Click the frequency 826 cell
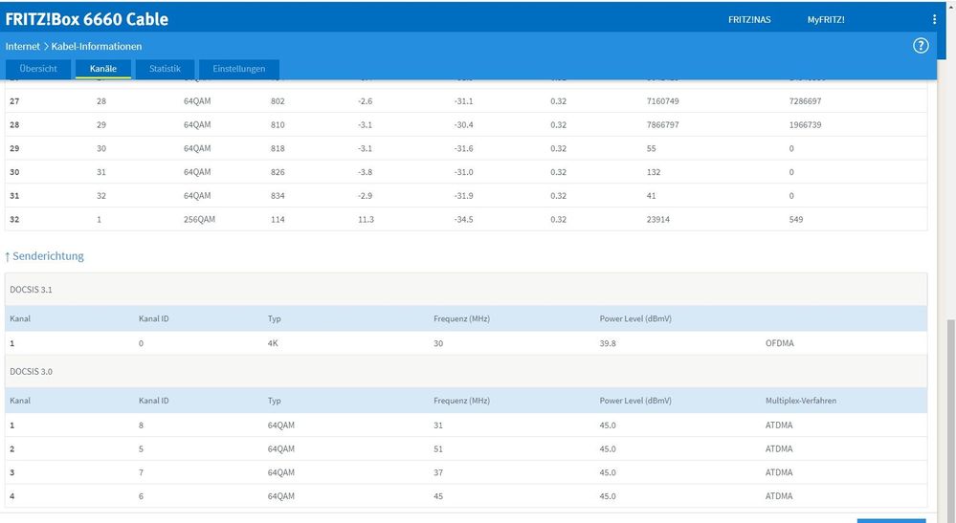Viewport: 956px width, 523px height. coord(278,172)
